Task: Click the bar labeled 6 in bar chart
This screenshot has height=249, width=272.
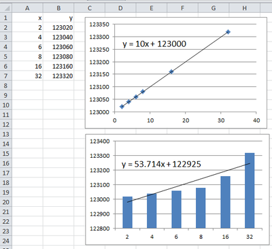Action: click(x=176, y=210)
